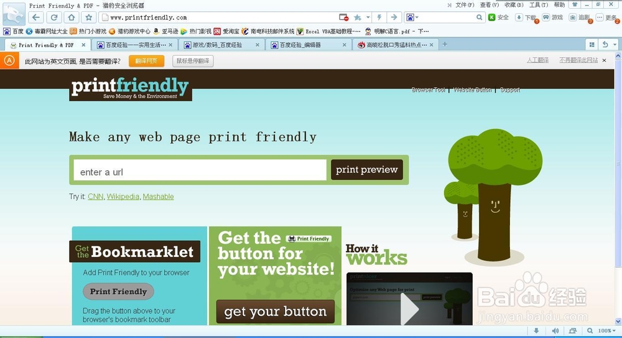Click the lightning speed-mode icon
This screenshot has width=622, height=338.
pos(379,17)
